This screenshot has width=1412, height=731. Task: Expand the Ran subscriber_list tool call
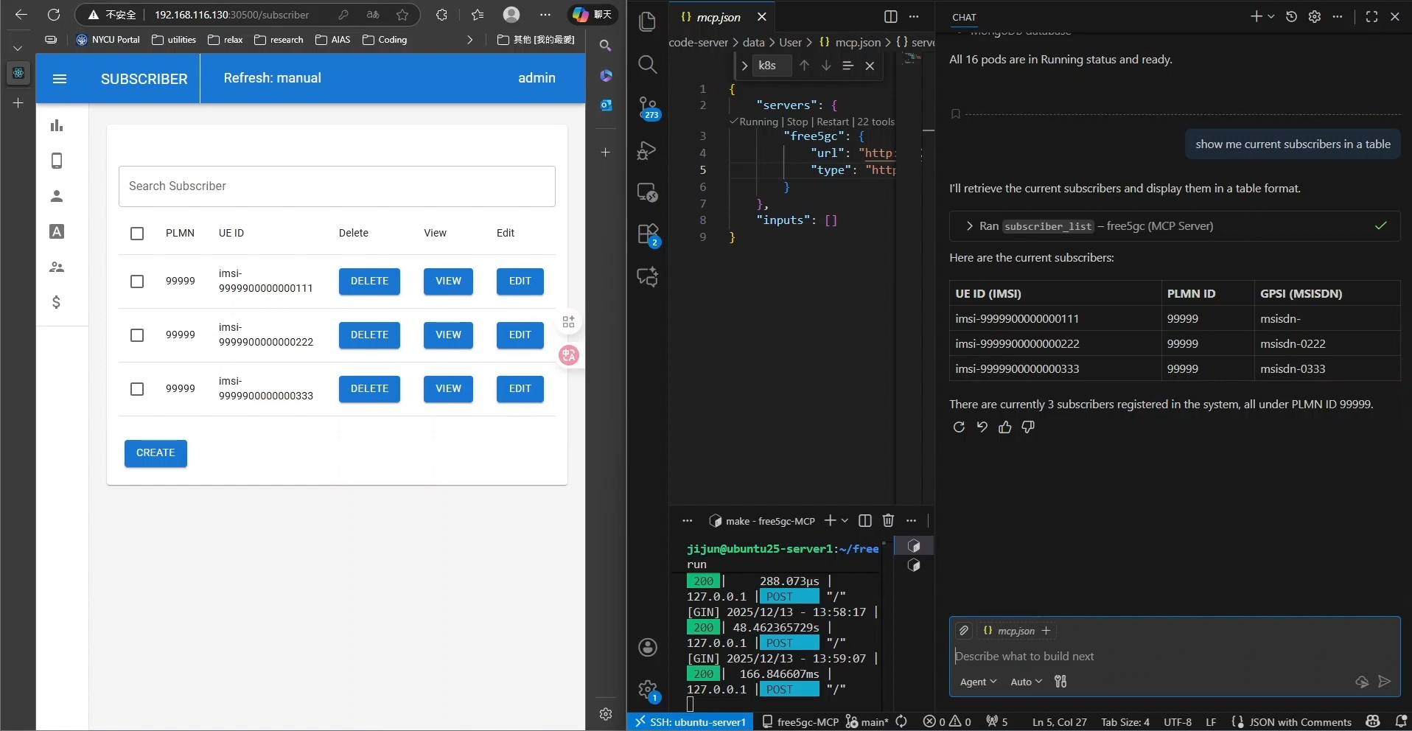pyautogui.click(x=969, y=226)
